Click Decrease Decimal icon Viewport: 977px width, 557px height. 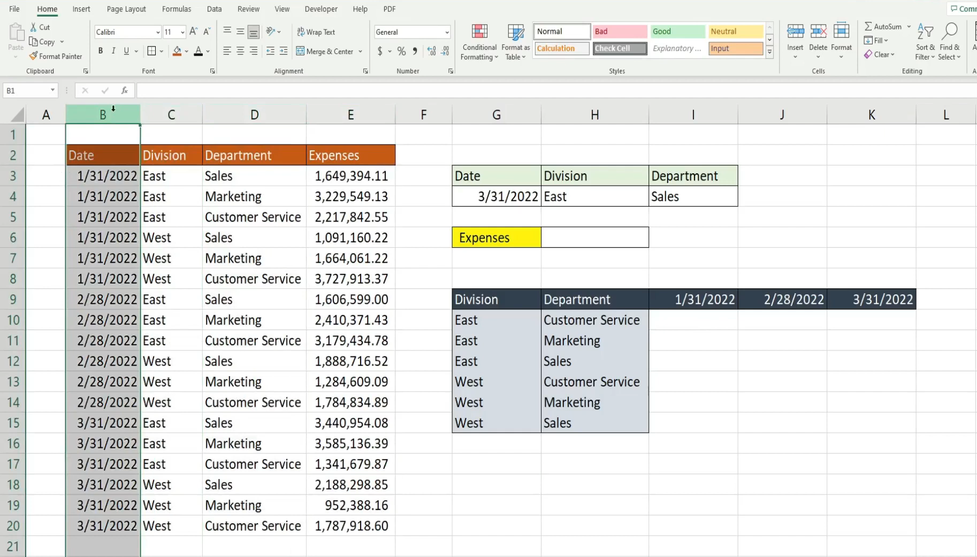[446, 51]
